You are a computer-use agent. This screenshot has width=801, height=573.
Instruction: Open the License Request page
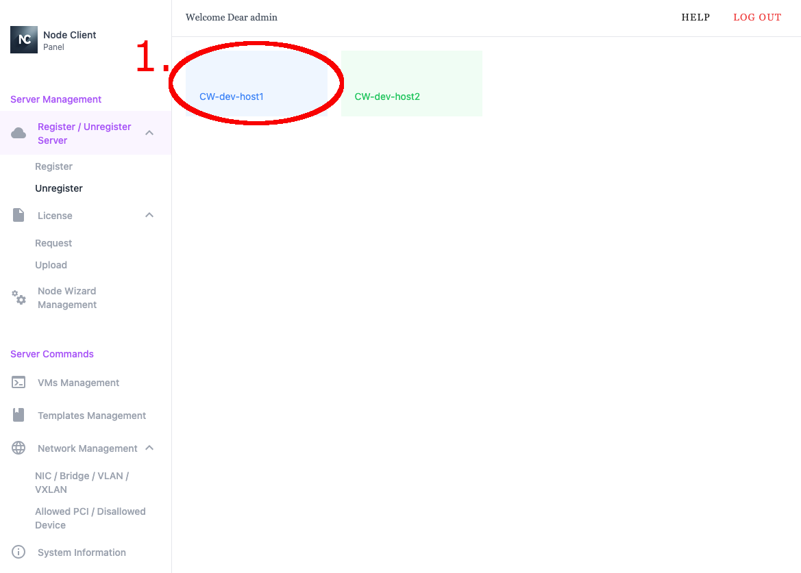(x=53, y=243)
